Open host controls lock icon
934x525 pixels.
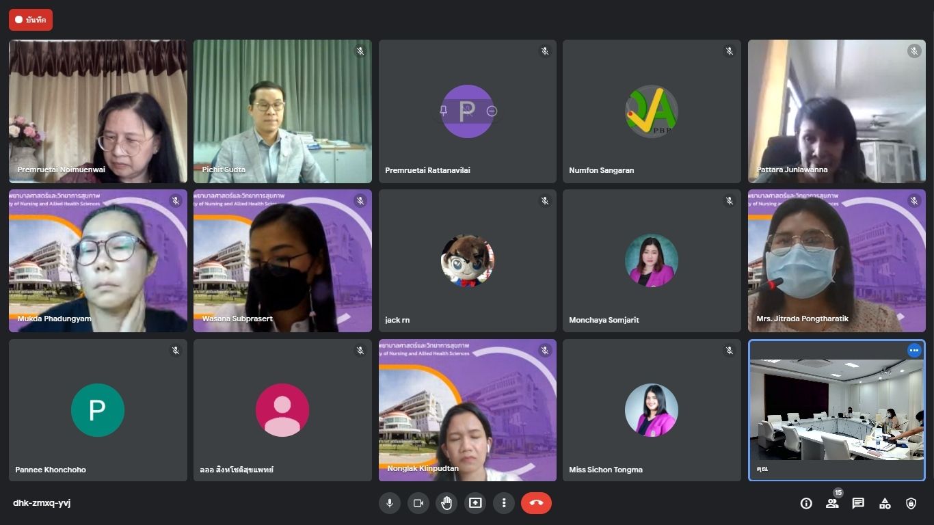[x=911, y=503]
